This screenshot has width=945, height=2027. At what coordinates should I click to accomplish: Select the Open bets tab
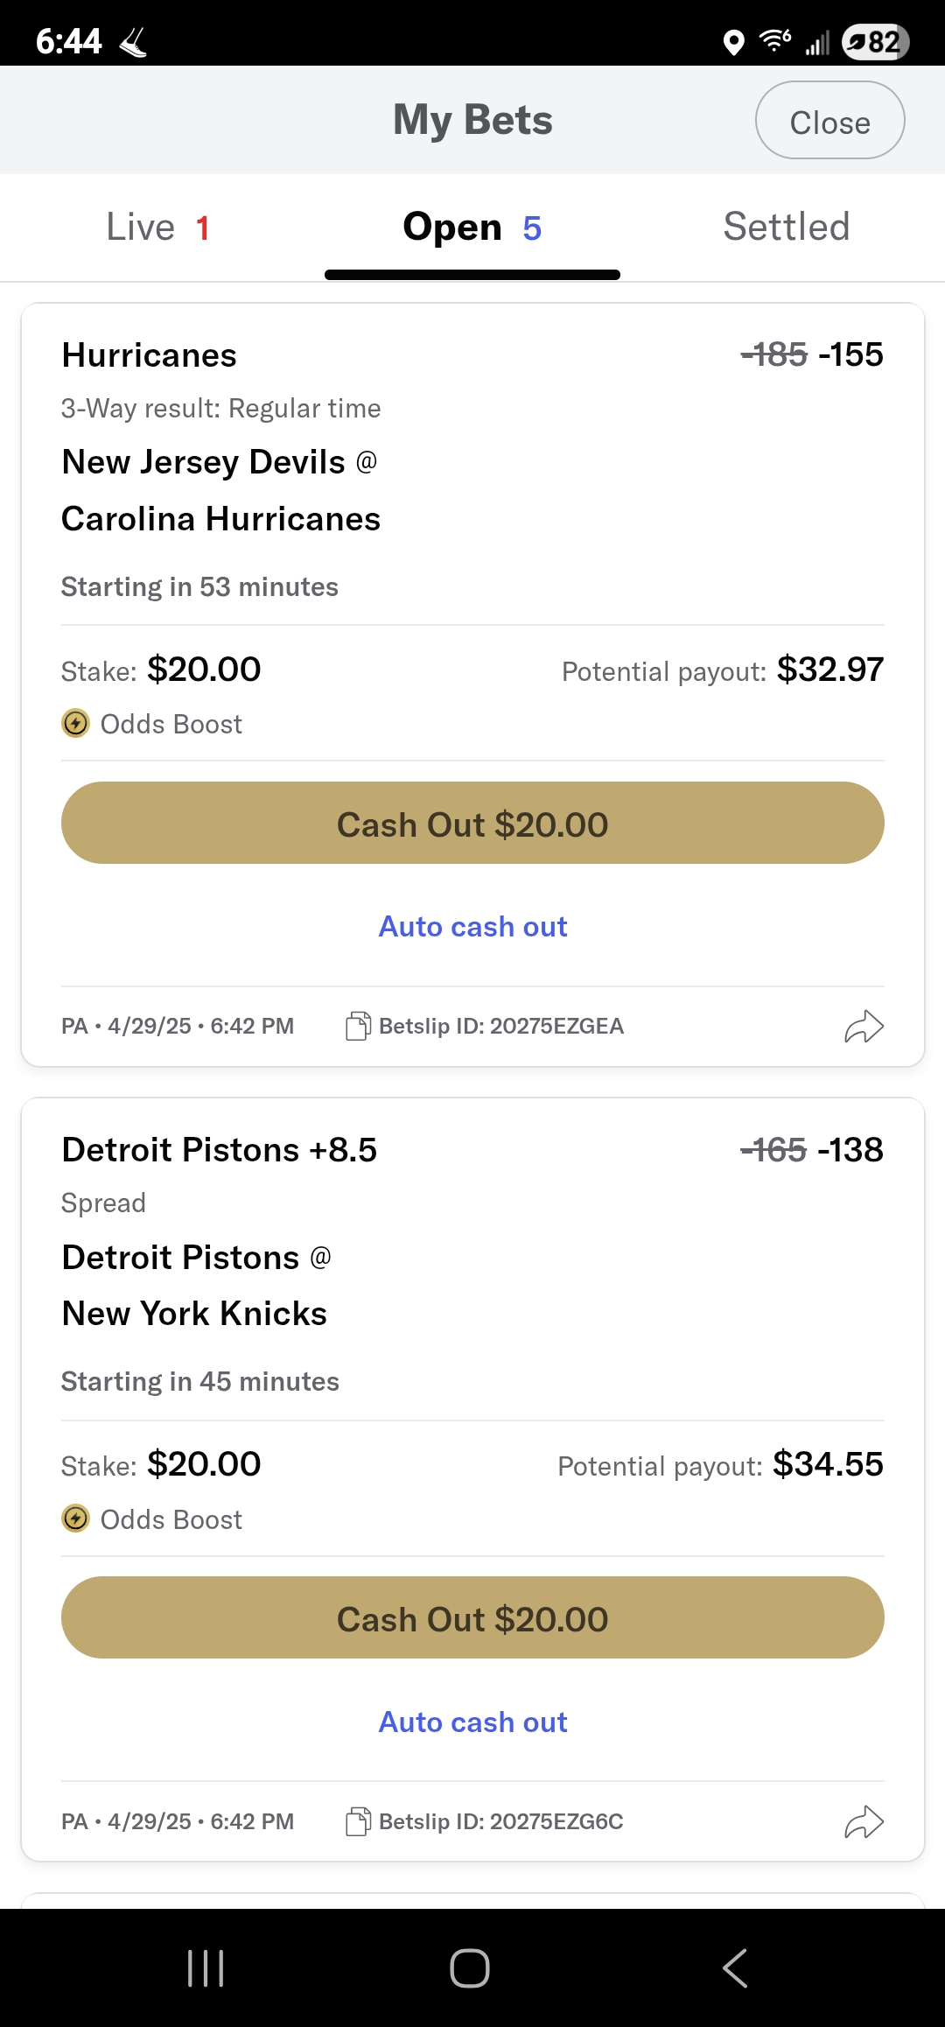click(472, 228)
